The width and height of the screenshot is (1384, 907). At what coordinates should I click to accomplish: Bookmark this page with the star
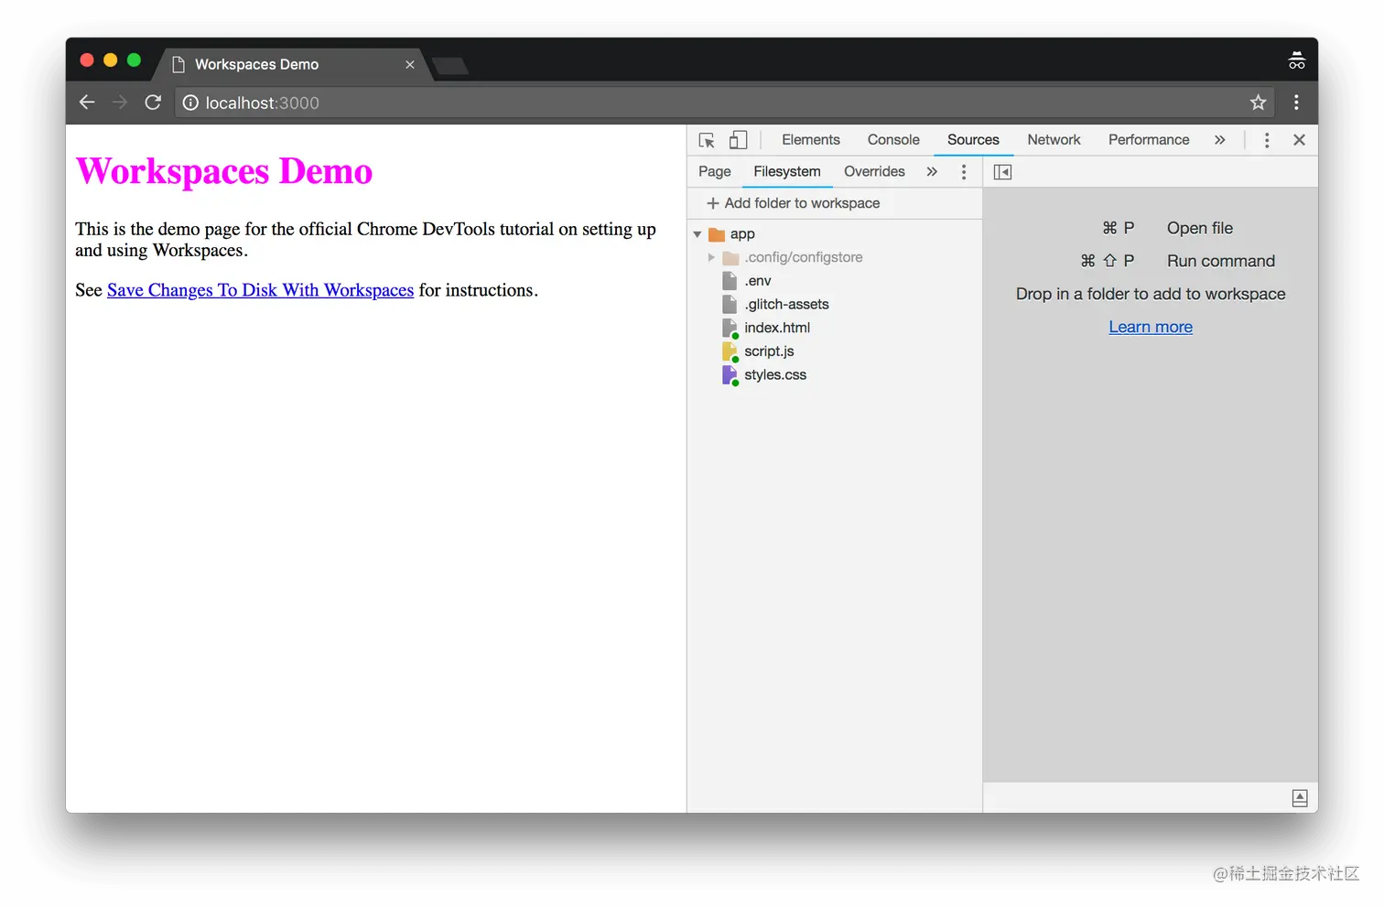coord(1258,103)
